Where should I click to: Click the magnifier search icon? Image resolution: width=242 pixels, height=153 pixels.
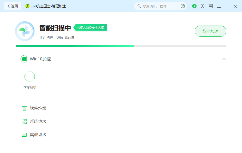[139, 6]
